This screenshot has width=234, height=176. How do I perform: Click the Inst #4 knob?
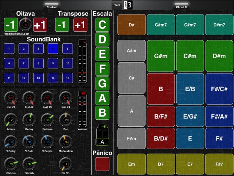(x=66, y=98)
